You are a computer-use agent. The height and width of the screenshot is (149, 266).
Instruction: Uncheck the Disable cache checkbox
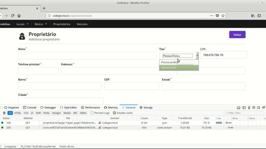114,113
